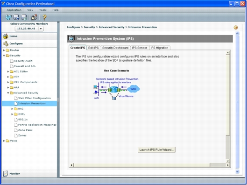
Task: Open the Application menu
Action: pos(14,10)
